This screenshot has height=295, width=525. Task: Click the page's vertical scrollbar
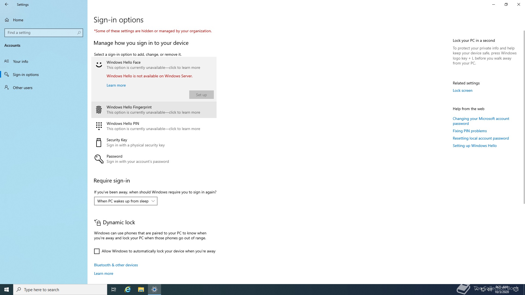pos(524,117)
